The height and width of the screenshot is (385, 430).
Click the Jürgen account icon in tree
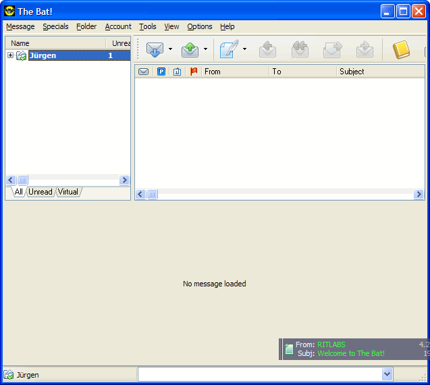[22, 55]
